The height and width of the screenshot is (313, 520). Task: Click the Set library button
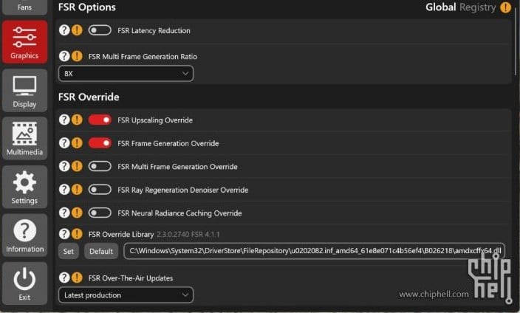click(68, 251)
